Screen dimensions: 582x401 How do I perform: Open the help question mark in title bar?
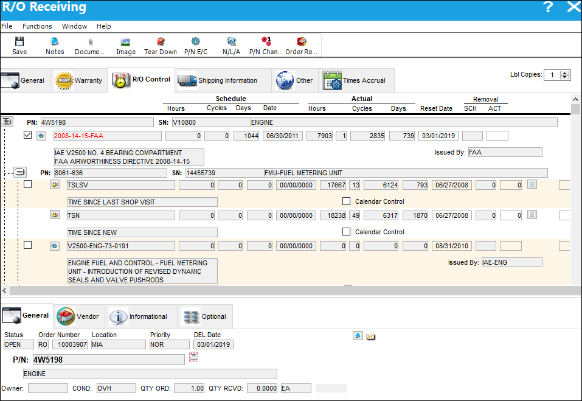point(548,7)
